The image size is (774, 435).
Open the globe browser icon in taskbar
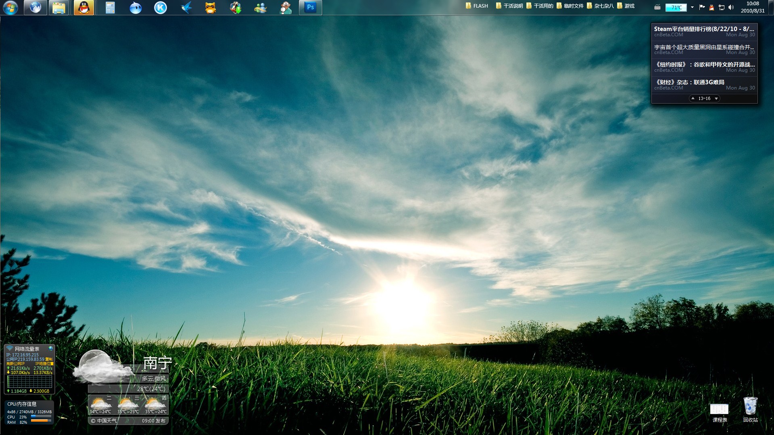coord(35,7)
